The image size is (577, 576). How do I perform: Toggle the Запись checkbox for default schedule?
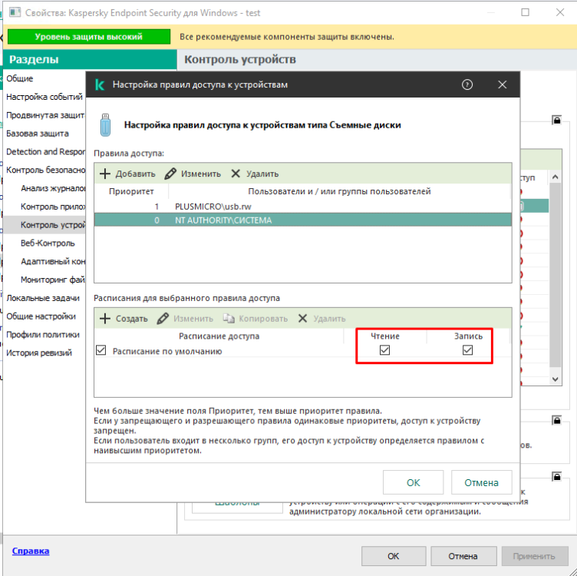[x=468, y=350]
